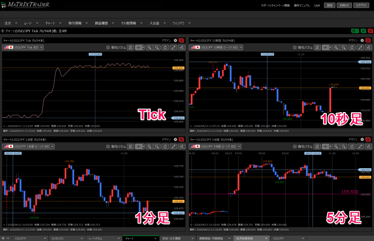Open the indicator tool in Tick chart
The image size is (374, 241).
pyautogui.click(x=182, y=47)
